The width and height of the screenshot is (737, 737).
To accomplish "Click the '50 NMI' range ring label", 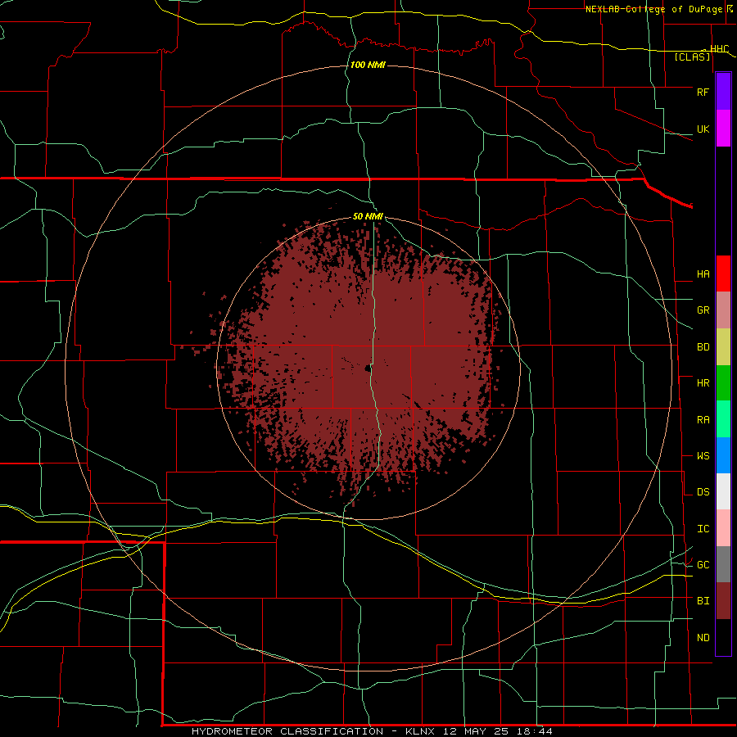I will point(368,216).
